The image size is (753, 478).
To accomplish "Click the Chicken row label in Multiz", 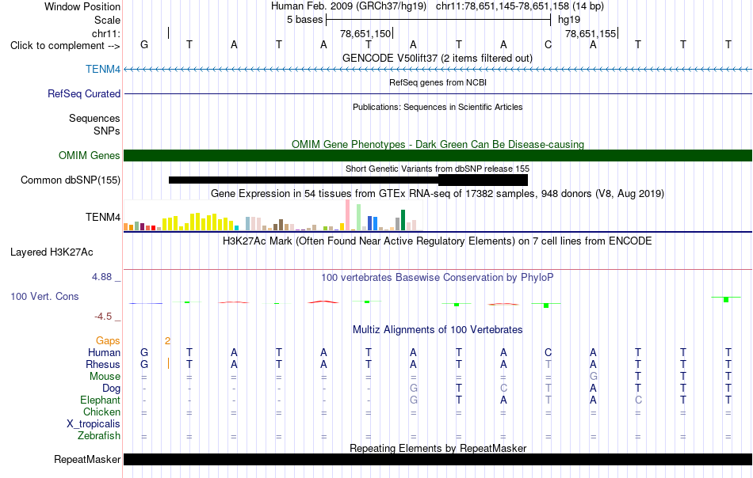I will (x=101, y=412).
